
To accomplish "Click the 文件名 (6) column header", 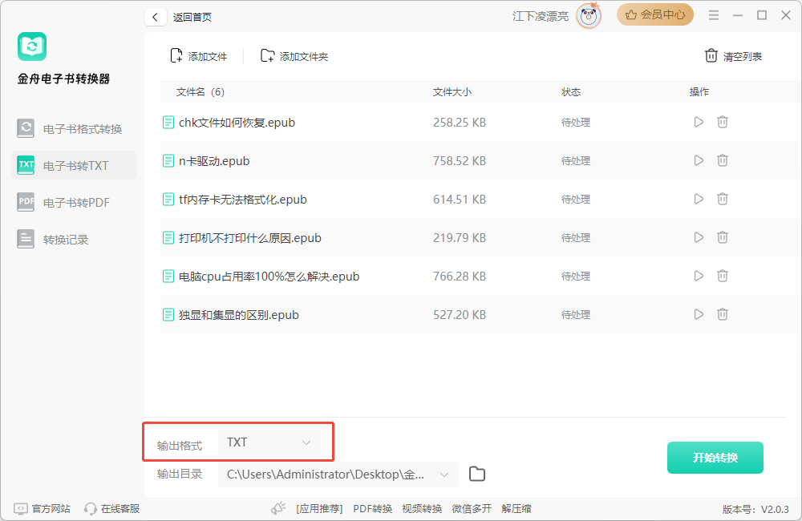I will click(200, 92).
